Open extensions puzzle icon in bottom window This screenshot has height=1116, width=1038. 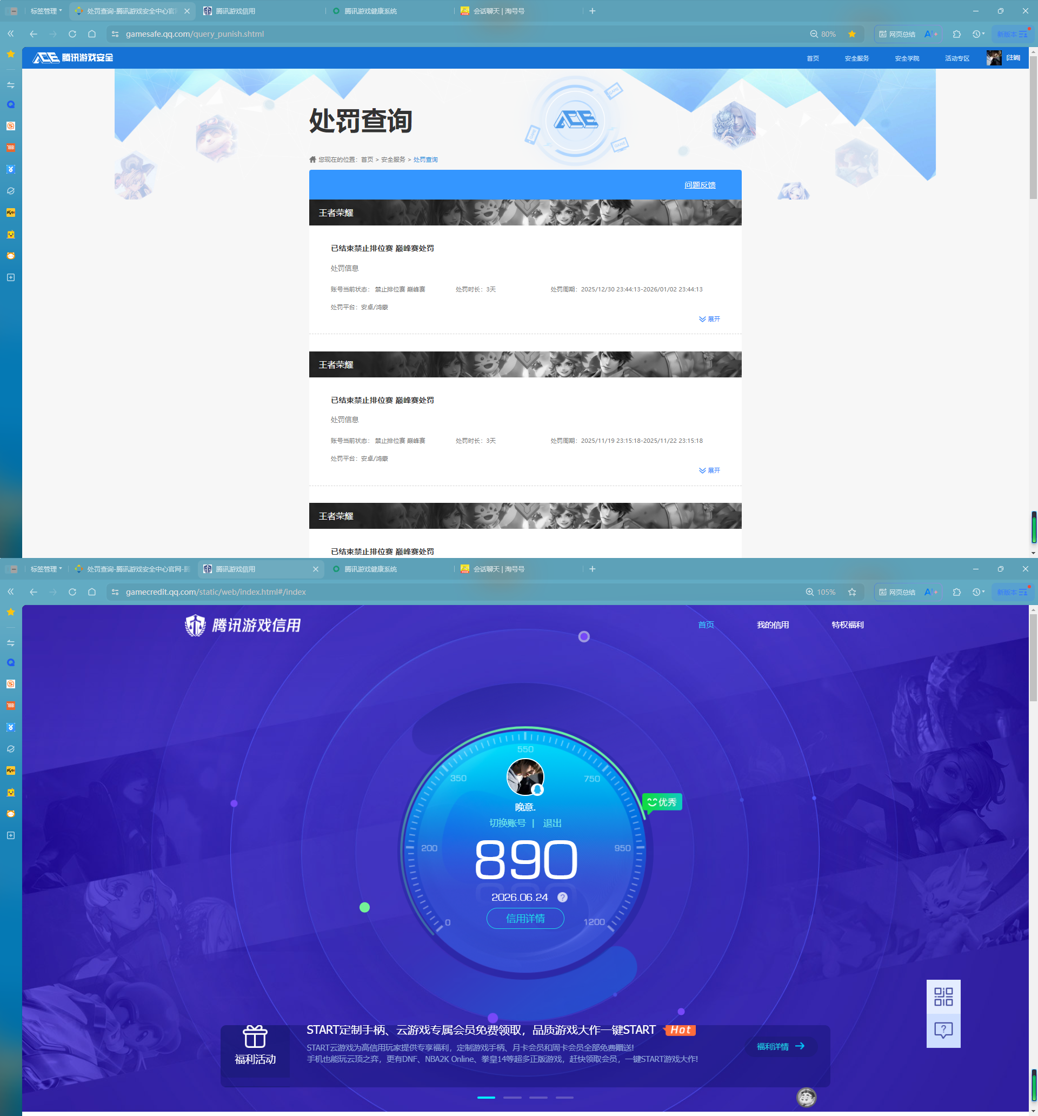pos(957,592)
